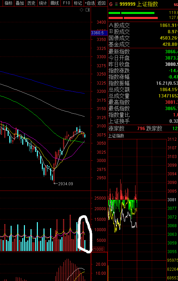Open the 指标 indicator menu
The height and width of the screenshot is (281, 178).
[x=8, y=3]
